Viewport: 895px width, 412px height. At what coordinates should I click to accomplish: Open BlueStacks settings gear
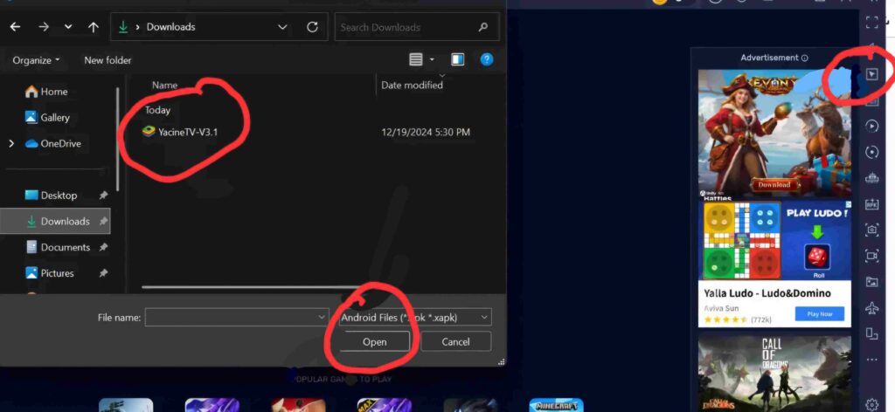click(x=871, y=404)
